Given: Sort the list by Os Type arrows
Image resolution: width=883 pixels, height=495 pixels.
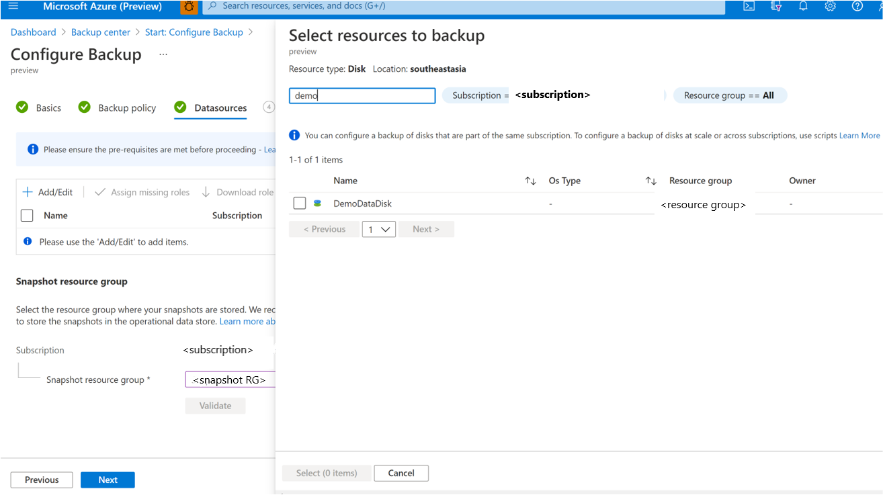Looking at the screenshot, I should pos(650,181).
